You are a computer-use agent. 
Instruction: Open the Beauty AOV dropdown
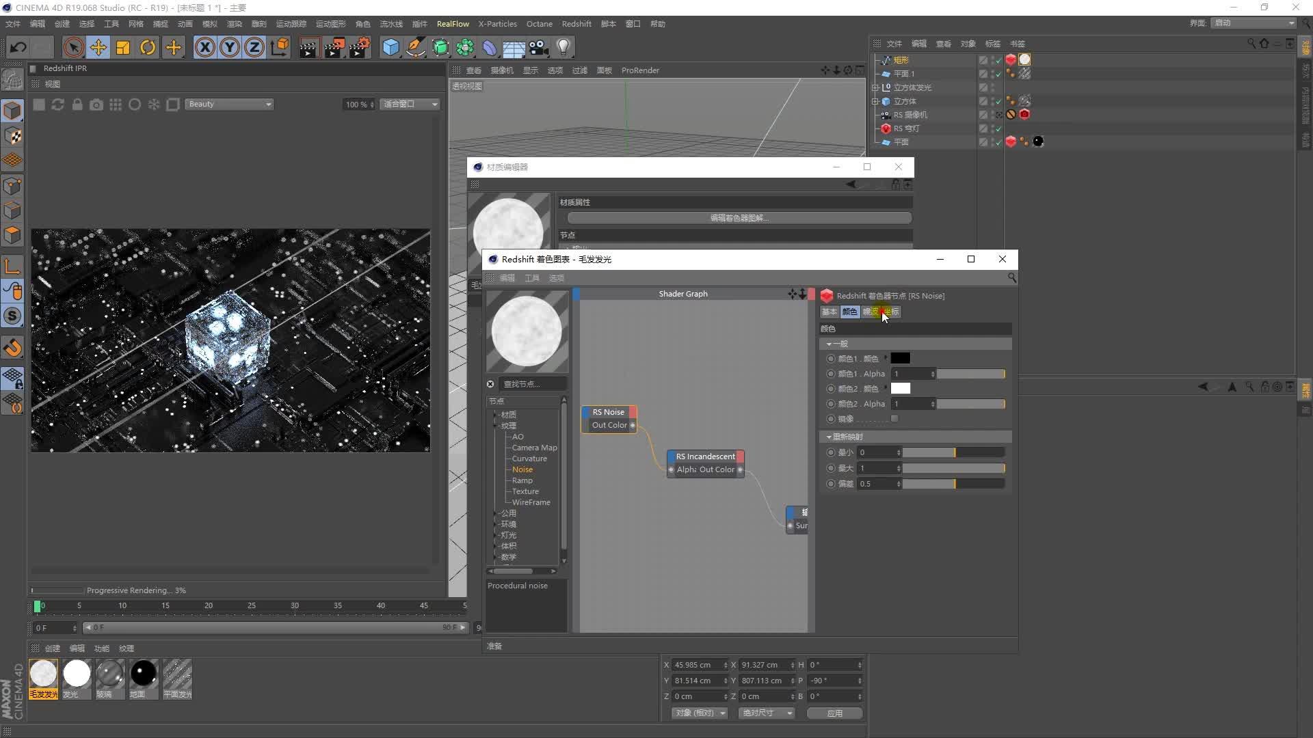coord(230,104)
